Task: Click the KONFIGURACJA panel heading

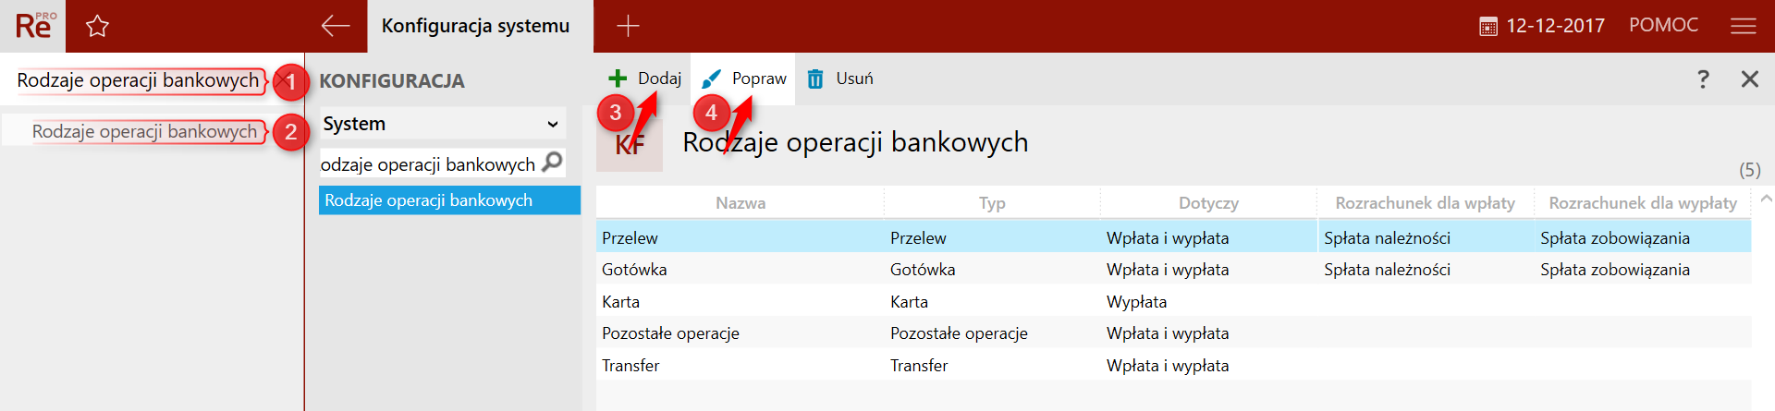Action: pyautogui.click(x=392, y=81)
